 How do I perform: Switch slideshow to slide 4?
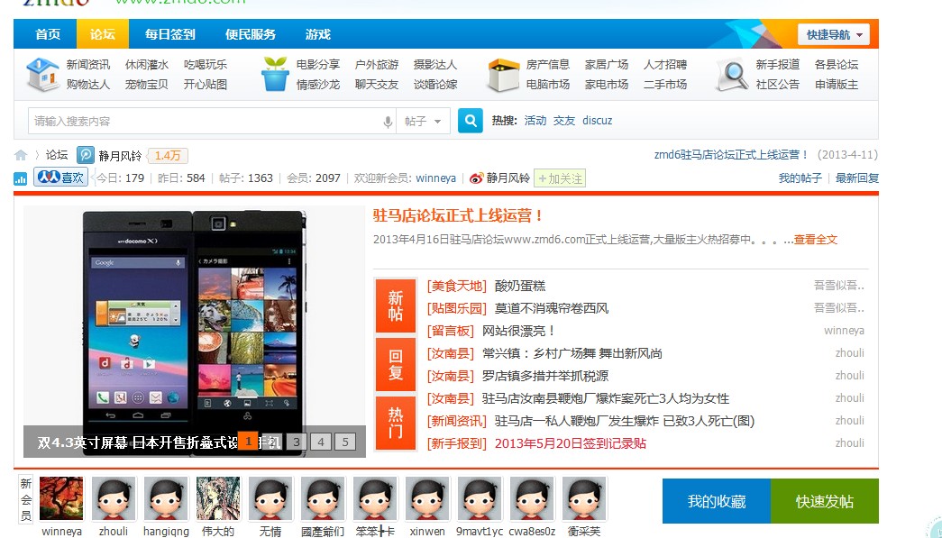(x=321, y=442)
